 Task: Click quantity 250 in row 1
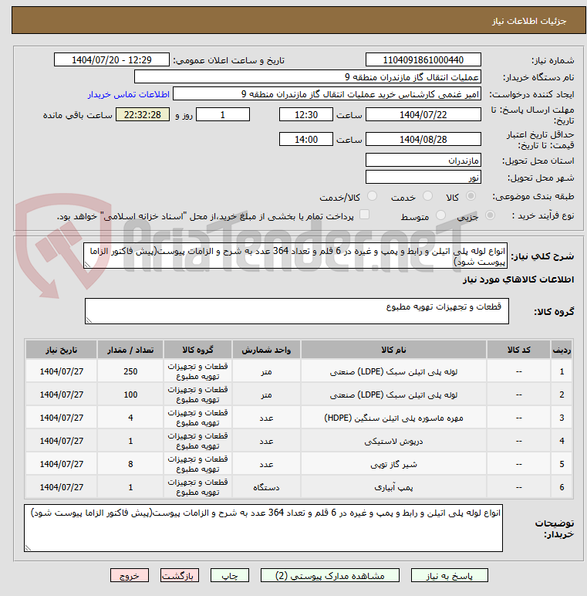tap(130, 372)
